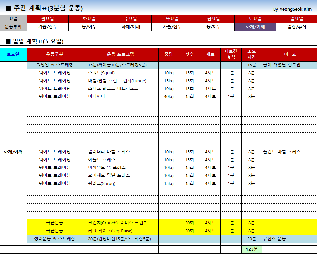Screen dimensions: 317x255
Task: Click the 15kg weight in the Shrug row
Action: tap(169, 184)
